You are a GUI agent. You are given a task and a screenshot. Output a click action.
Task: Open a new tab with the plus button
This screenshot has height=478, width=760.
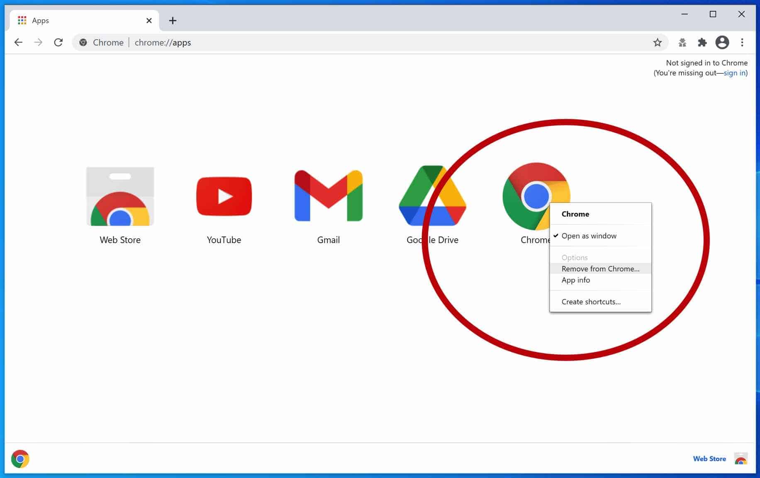pyautogui.click(x=173, y=20)
